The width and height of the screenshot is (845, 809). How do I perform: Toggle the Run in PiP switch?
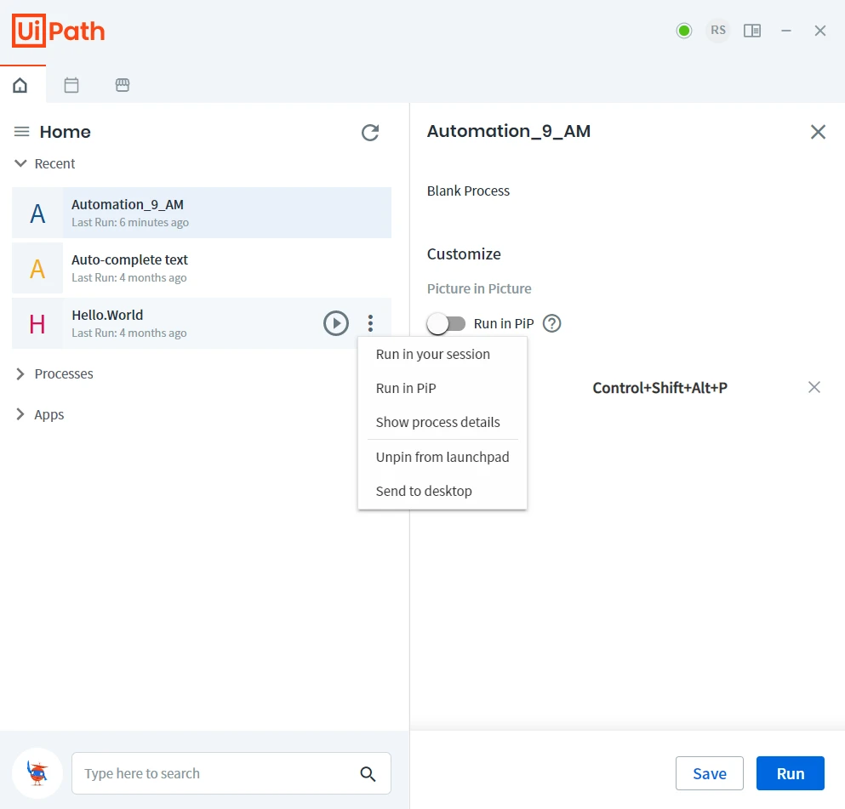coord(446,324)
